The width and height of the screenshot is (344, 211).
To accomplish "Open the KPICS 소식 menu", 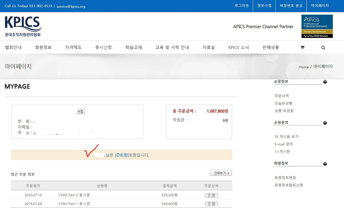I will (239, 47).
